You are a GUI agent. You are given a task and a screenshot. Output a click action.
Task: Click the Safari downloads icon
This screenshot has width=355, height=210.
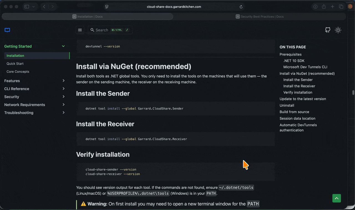tap(315, 6)
